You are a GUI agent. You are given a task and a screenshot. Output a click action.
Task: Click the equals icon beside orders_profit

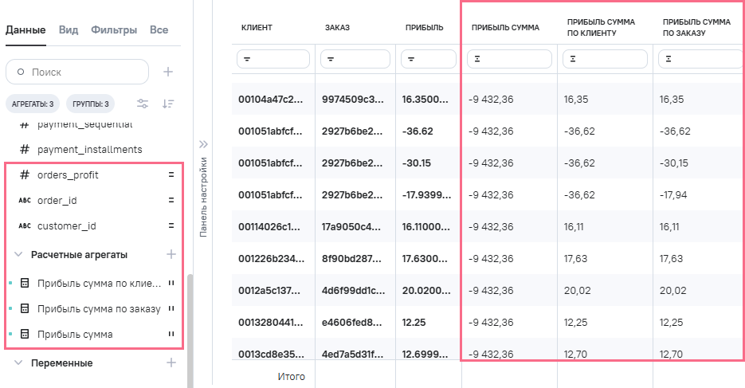coord(171,174)
